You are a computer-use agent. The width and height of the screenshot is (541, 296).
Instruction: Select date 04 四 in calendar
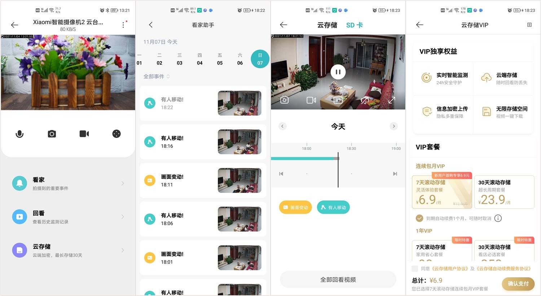199,59
